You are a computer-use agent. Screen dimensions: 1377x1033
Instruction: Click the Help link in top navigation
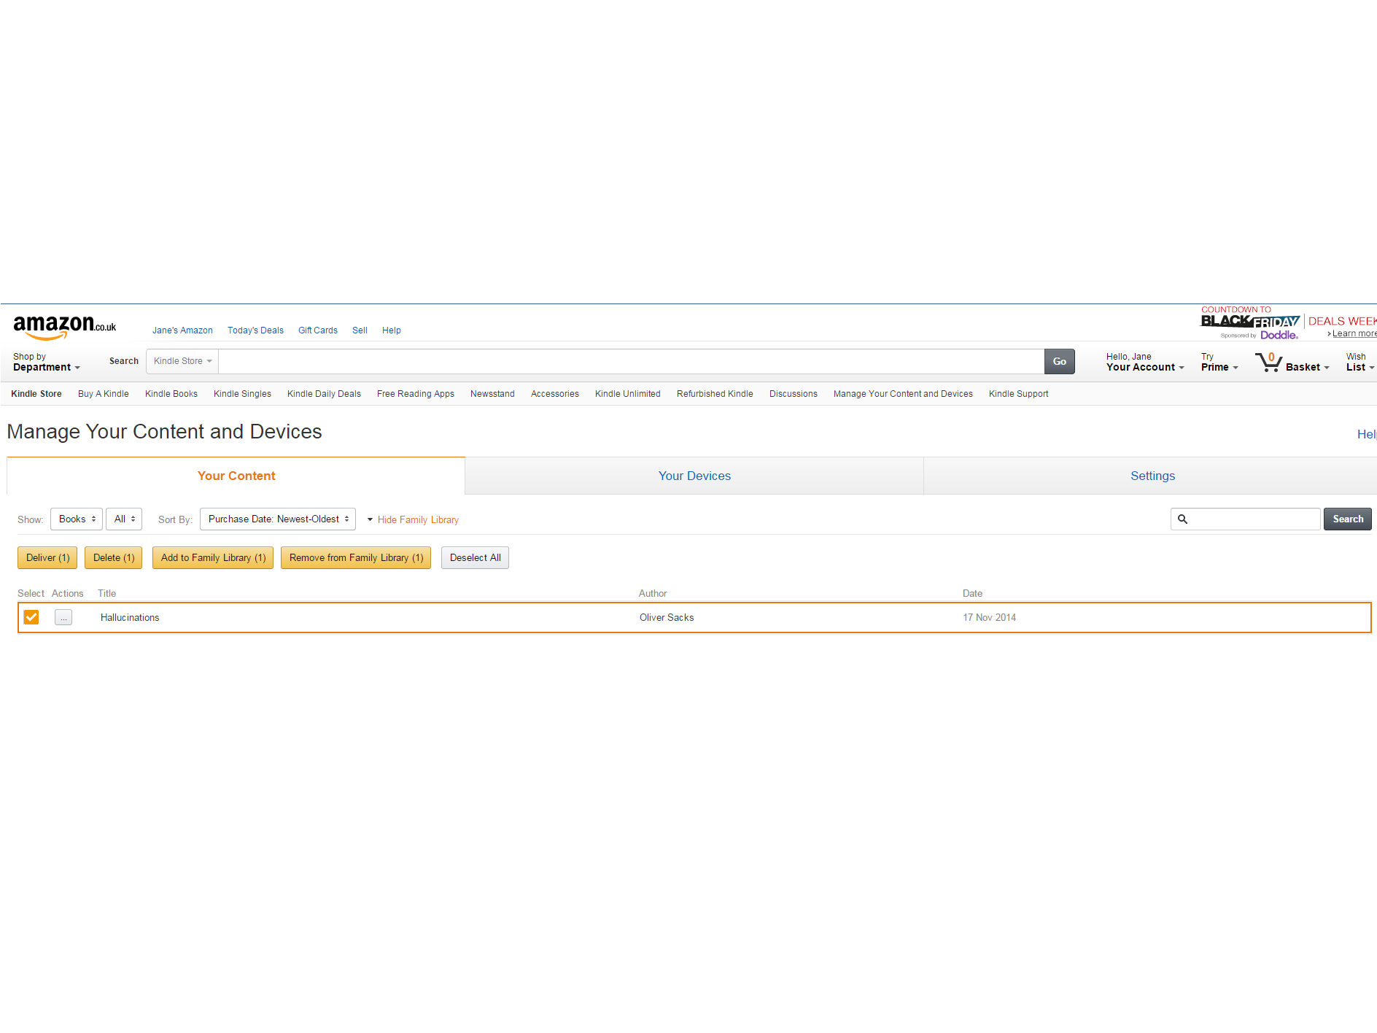pyautogui.click(x=392, y=330)
